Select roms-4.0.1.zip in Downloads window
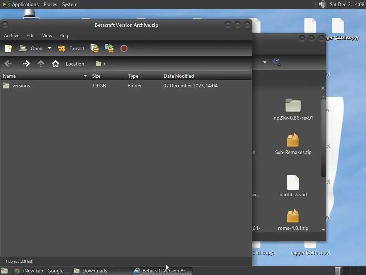The image size is (366, 275). click(x=293, y=220)
